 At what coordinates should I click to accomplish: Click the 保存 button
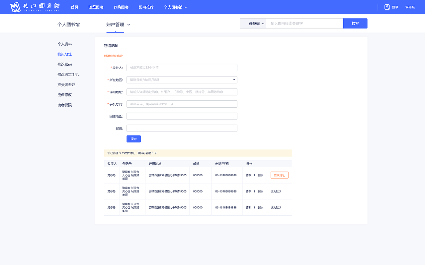pyautogui.click(x=133, y=139)
